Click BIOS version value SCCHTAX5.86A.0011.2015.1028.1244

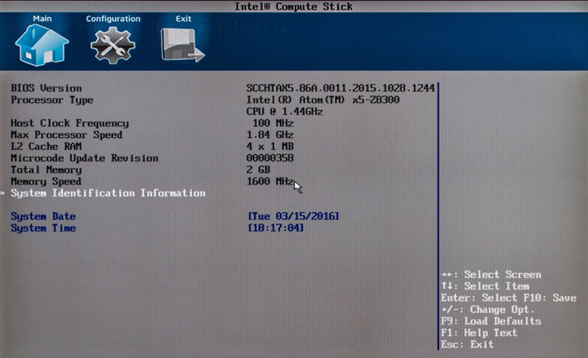point(341,88)
